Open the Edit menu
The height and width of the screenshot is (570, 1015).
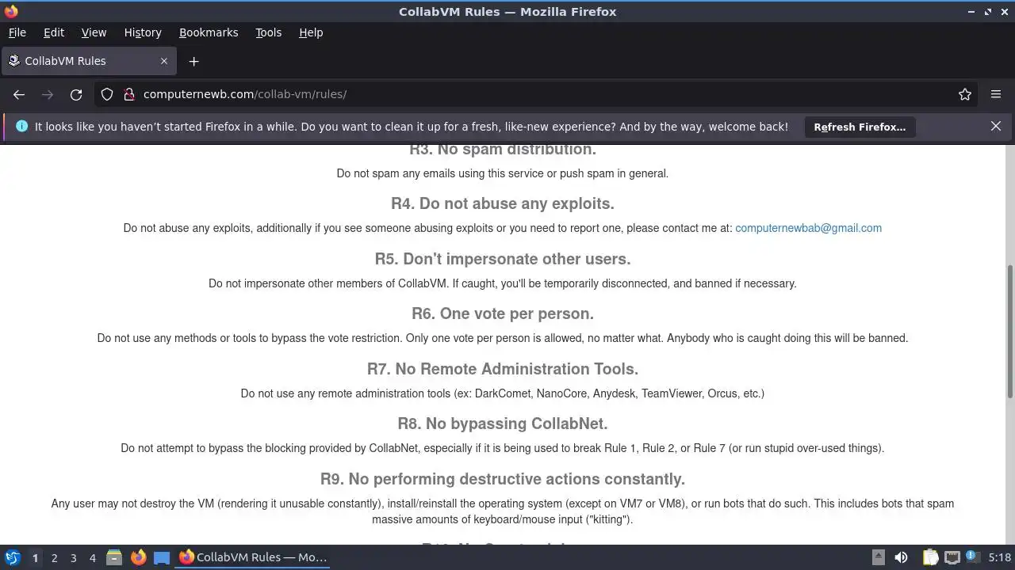(x=54, y=32)
